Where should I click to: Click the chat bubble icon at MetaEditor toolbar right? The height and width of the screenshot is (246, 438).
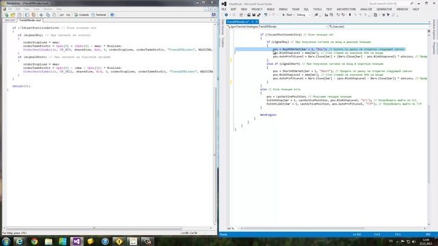pyautogui.click(x=214, y=15)
